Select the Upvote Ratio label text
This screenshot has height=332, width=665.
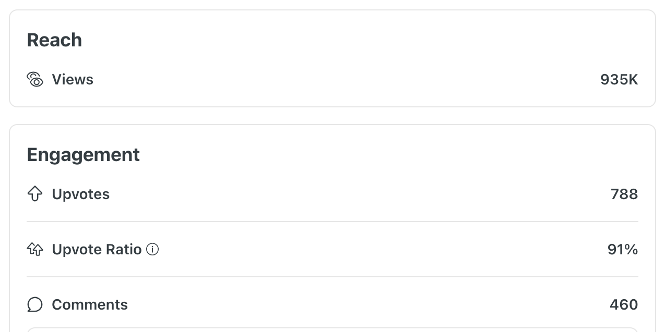(97, 250)
